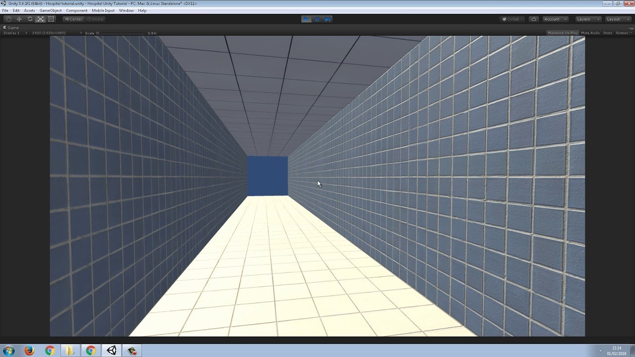Select the Move tool
This screenshot has height=357, width=635.
pos(19,19)
